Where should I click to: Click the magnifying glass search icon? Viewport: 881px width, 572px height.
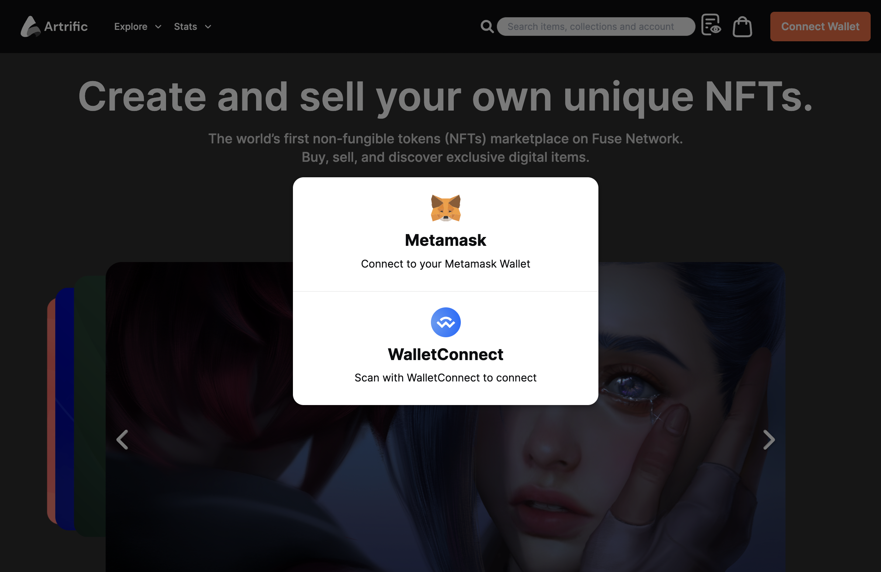pos(487,27)
